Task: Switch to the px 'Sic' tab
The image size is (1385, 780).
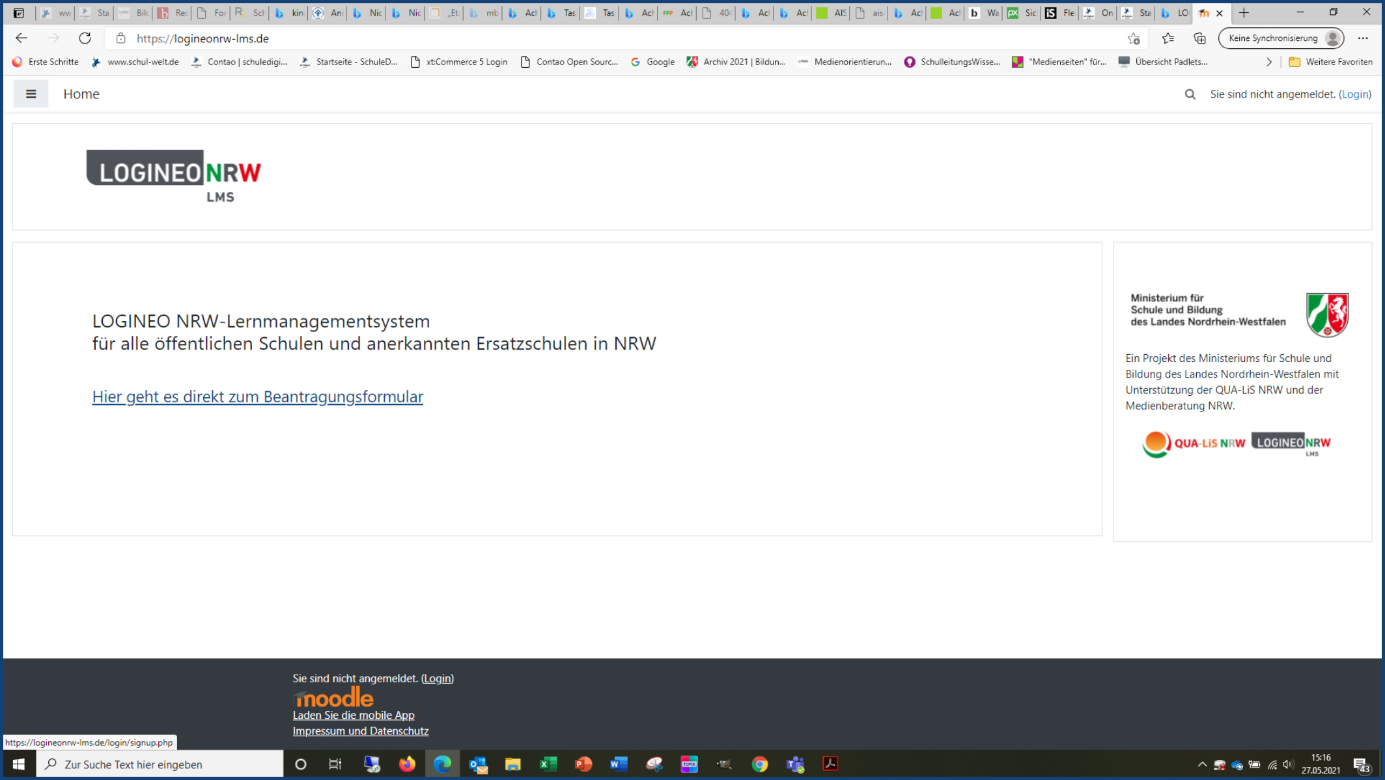Action: click(1022, 13)
